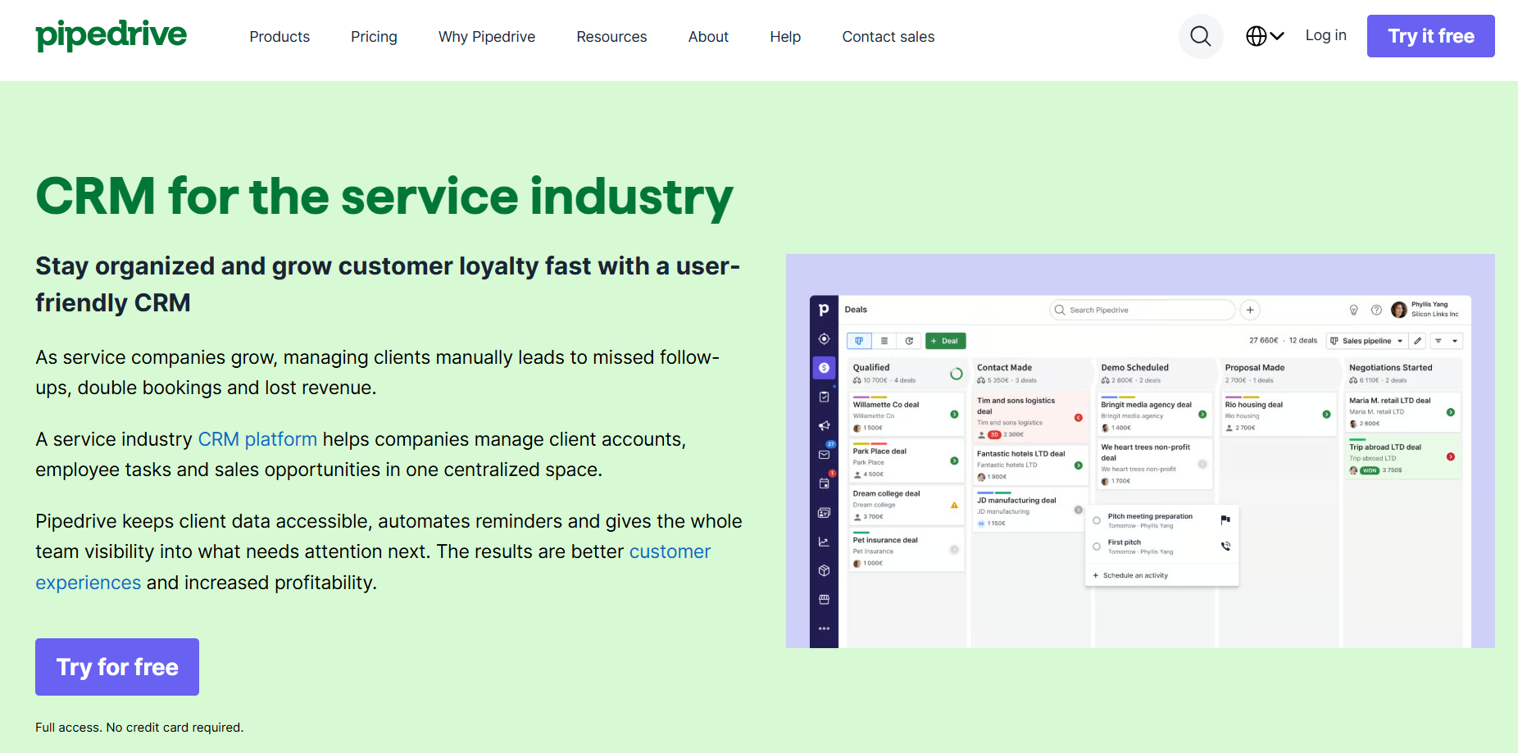The image size is (1518, 753).
Task: Click the JD manufacturing deal card
Action: tap(1031, 510)
